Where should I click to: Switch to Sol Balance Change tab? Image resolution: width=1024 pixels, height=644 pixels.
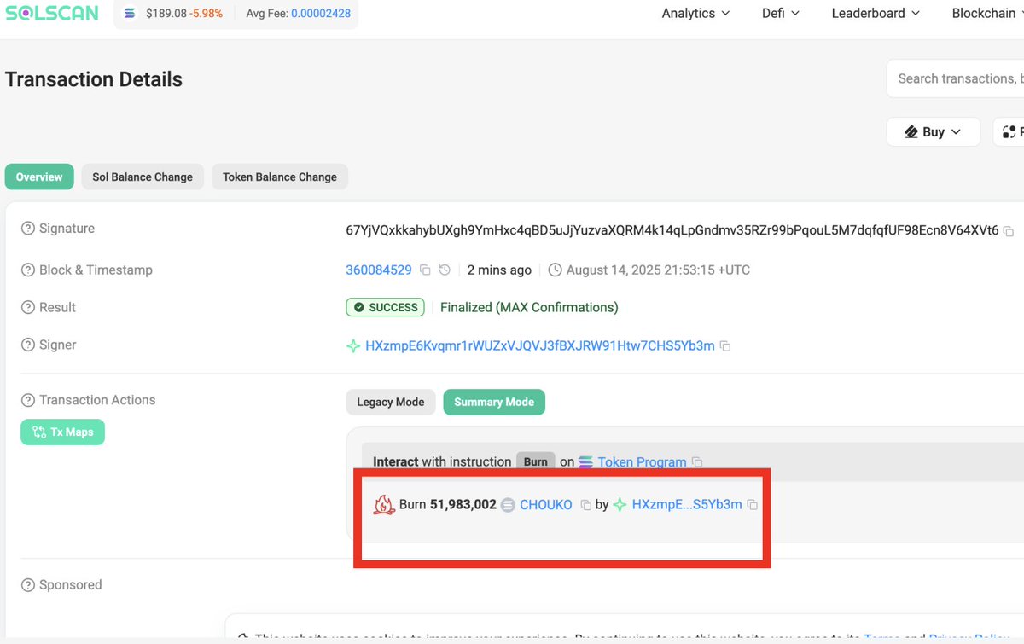point(143,177)
